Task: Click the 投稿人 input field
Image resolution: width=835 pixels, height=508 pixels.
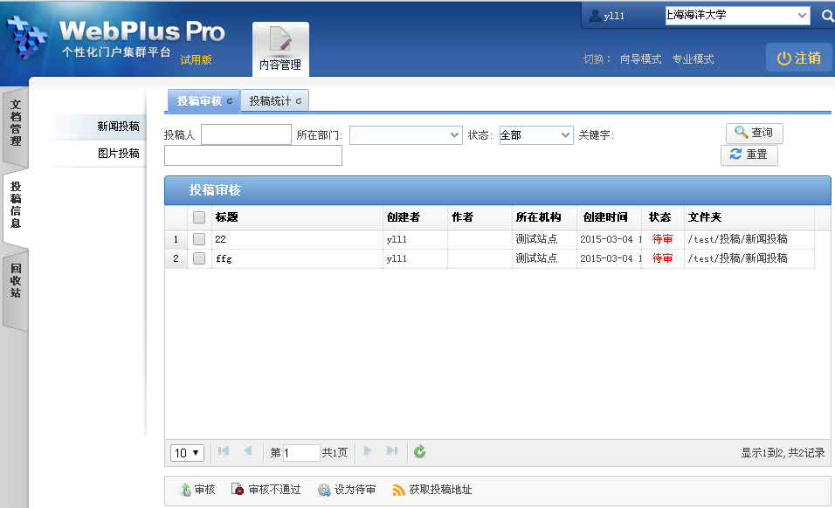Action: pos(245,134)
